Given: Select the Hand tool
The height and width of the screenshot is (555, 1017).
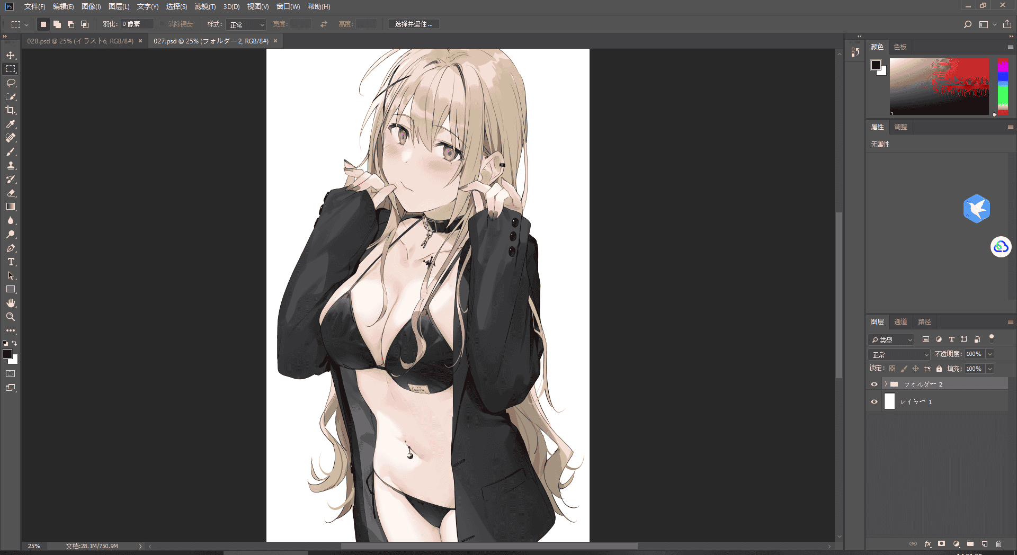Looking at the screenshot, I should 11,303.
